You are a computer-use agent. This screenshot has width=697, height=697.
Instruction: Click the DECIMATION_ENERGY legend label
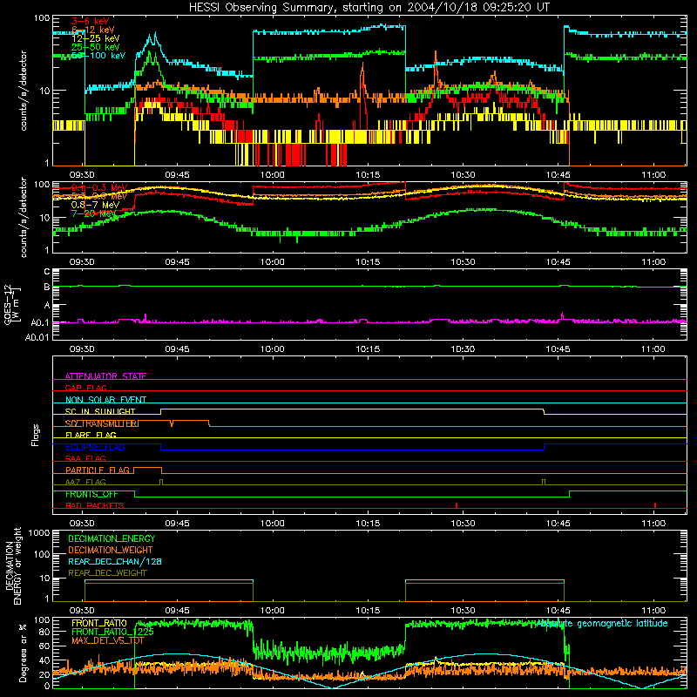[x=112, y=538]
